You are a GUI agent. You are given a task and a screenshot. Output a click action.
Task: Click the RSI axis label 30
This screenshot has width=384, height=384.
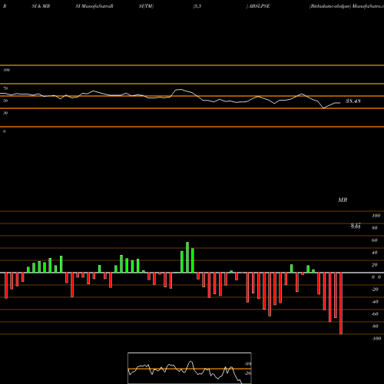coord(5,113)
